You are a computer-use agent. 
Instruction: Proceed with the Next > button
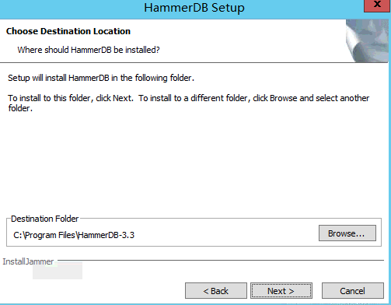tap(281, 291)
